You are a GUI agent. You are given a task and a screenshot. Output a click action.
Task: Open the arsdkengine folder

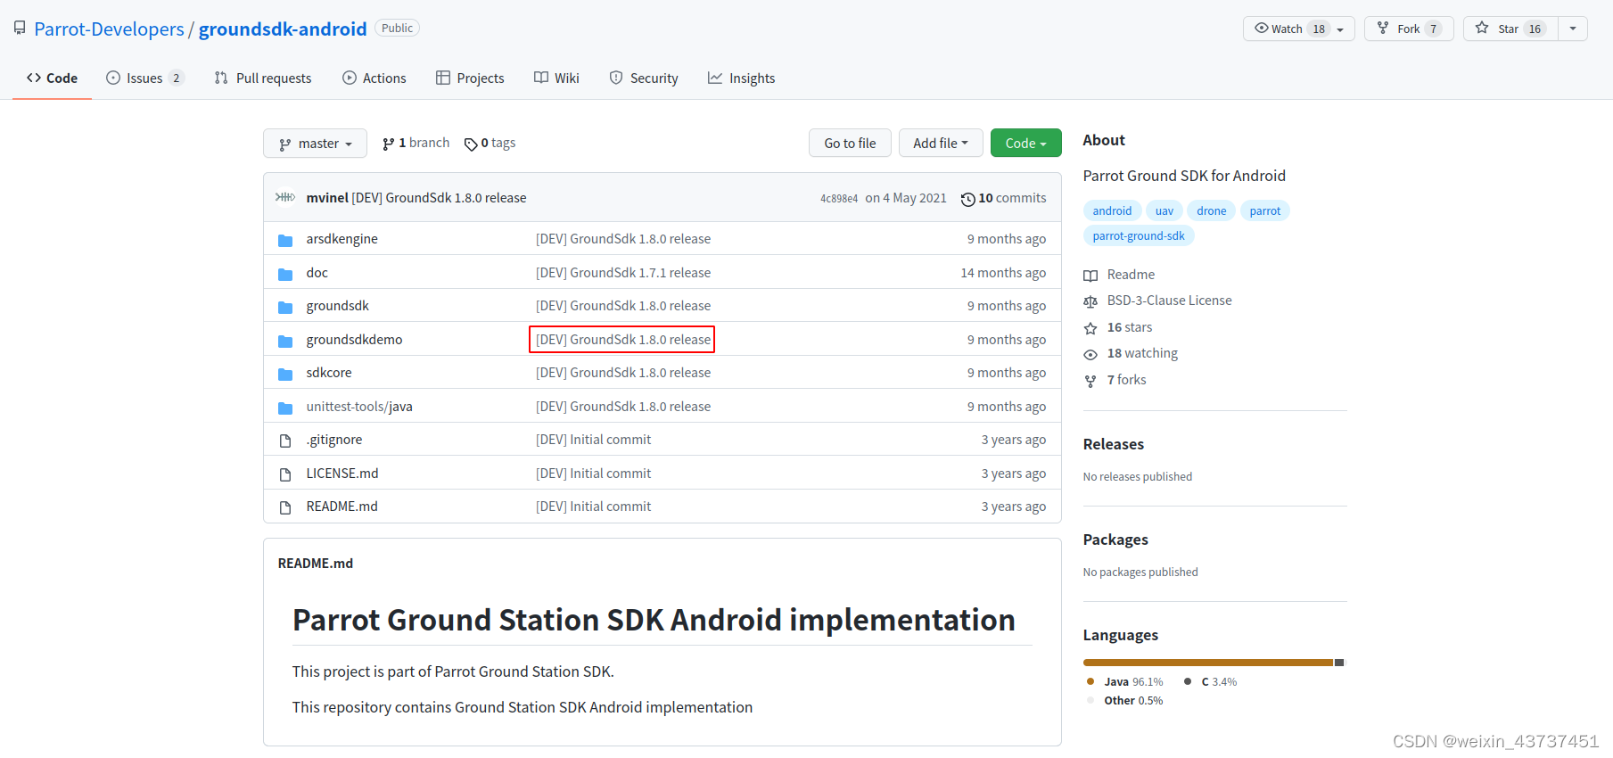[x=342, y=239]
